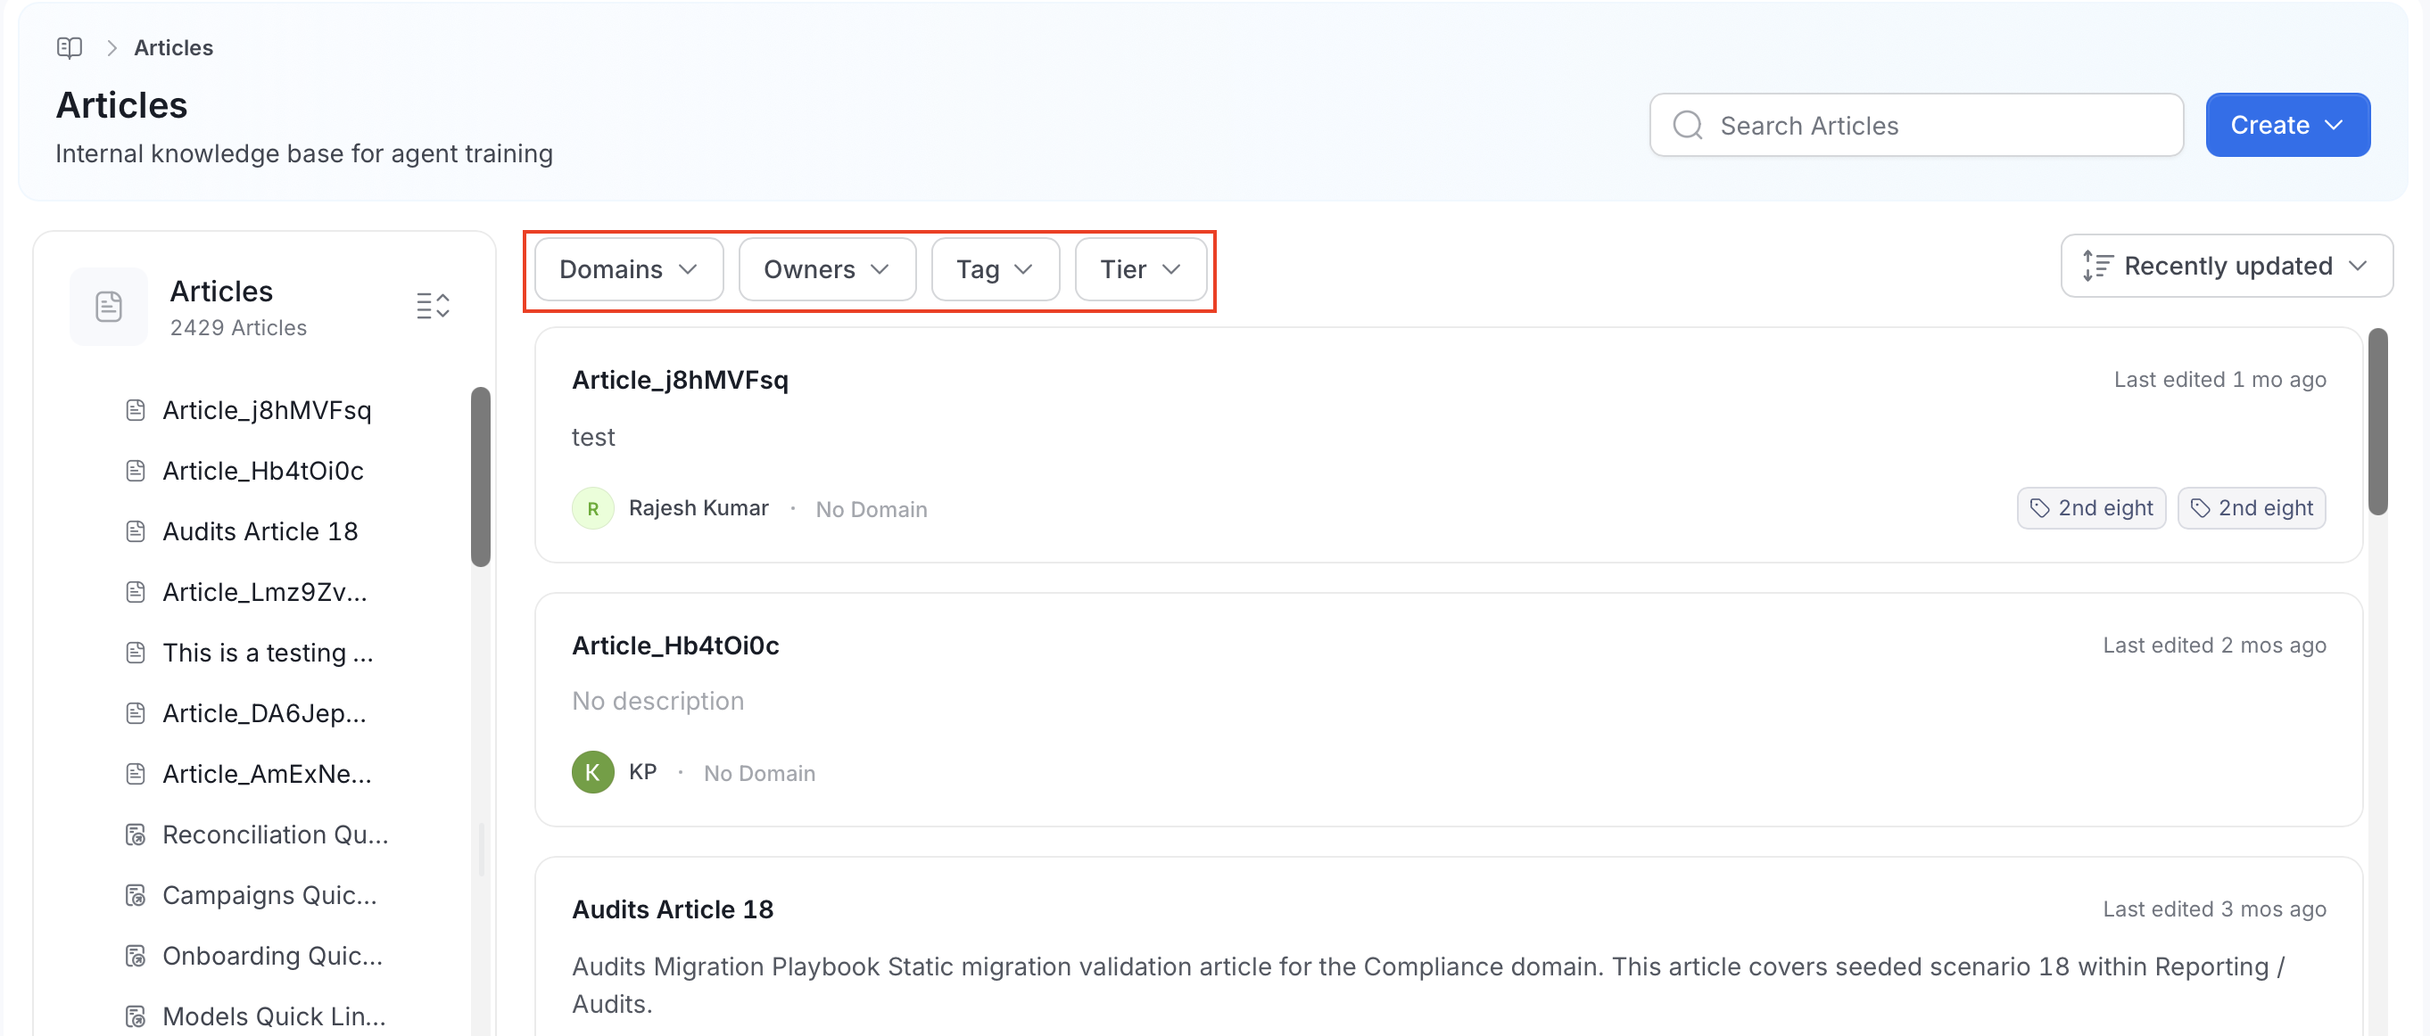This screenshot has width=2430, height=1036.
Task: Click the icon beside Onboarding Quic... in the sidebar
Action: coord(136,956)
